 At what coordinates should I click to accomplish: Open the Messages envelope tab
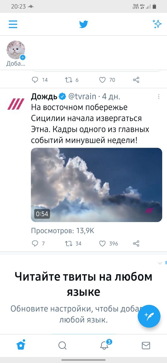tap(146, 345)
